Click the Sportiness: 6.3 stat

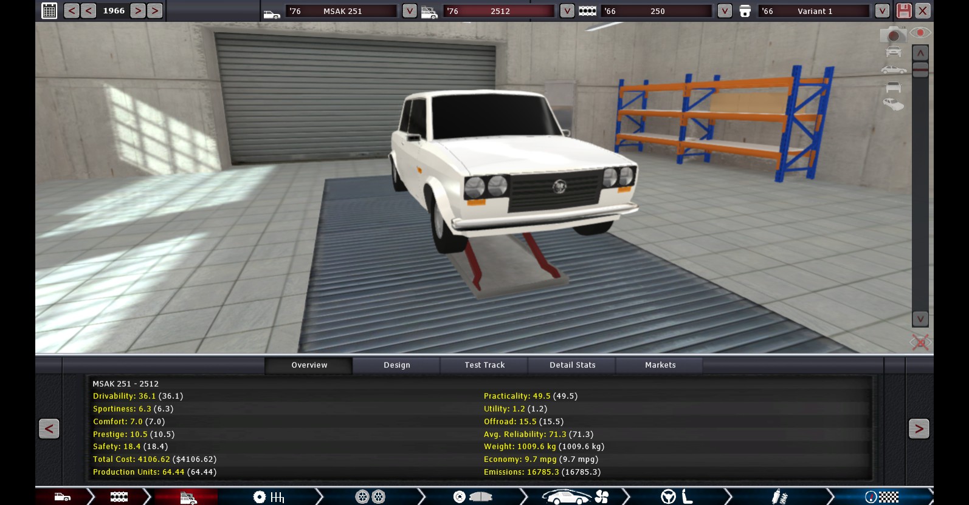pyautogui.click(x=133, y=408)
